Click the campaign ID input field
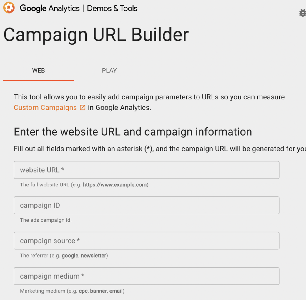 [146, 205]
